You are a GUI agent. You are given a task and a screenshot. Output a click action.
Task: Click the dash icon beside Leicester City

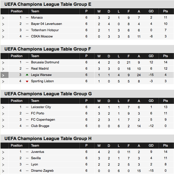click(x=27, y=107)
